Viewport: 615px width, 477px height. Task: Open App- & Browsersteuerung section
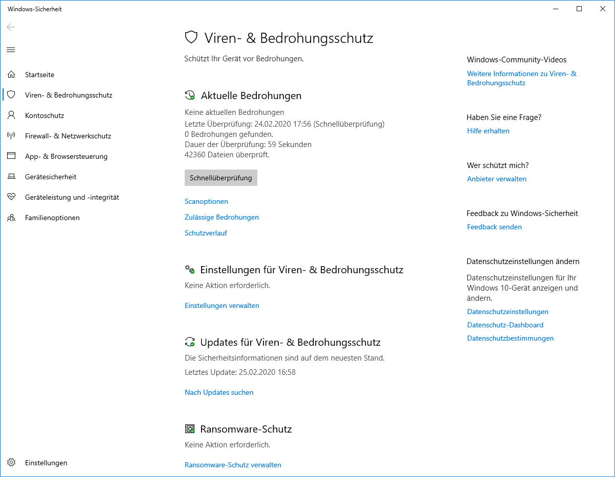[66, 156]
